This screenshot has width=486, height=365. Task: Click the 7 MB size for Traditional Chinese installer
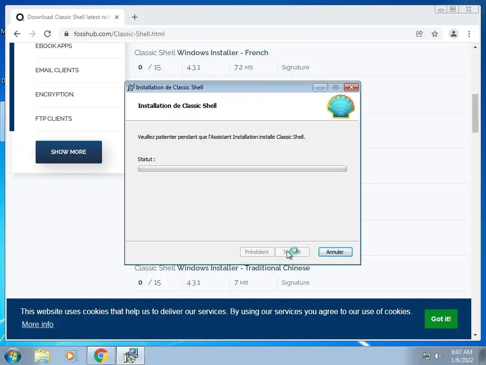tap(241, 283)
